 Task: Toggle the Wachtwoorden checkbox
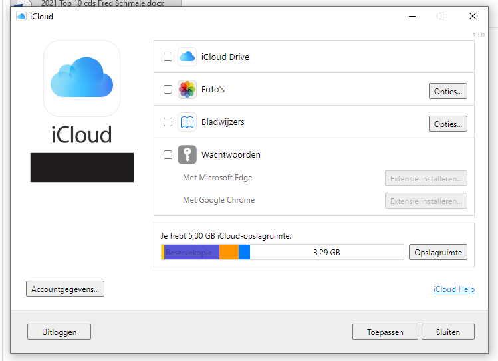(168, 155)
